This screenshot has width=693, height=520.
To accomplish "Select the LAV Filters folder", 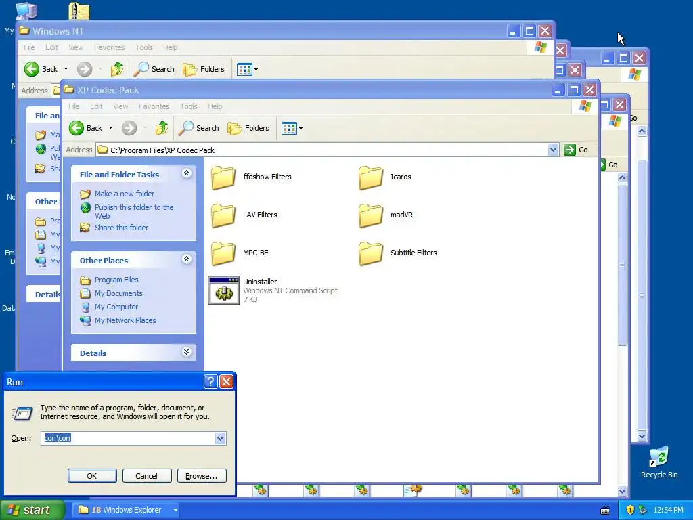I will (x=244, y=215).
